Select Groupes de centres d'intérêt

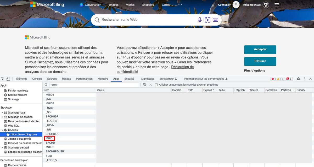(25, 143)
